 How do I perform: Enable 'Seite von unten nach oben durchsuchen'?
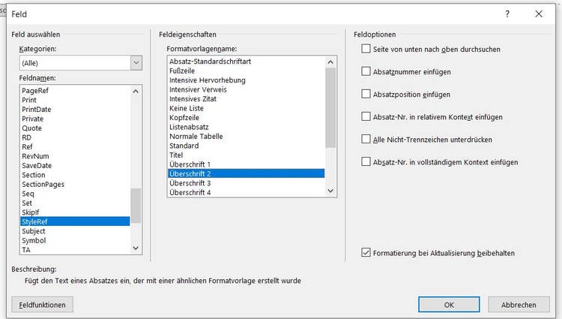click(x=366, y=49)
